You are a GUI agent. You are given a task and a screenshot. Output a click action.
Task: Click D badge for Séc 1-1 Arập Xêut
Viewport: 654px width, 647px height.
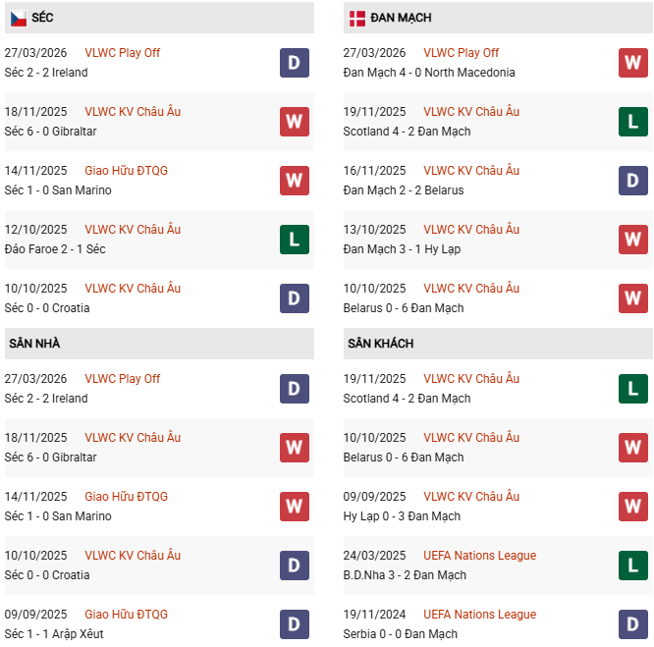295,624
